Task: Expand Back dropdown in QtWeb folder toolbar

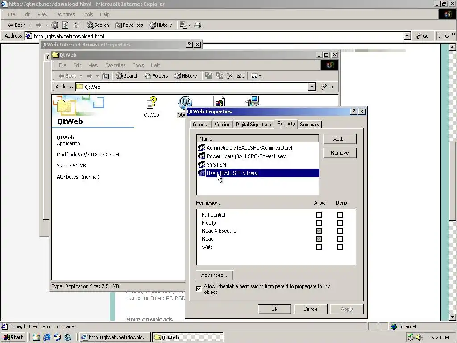Action: [81, 76]
